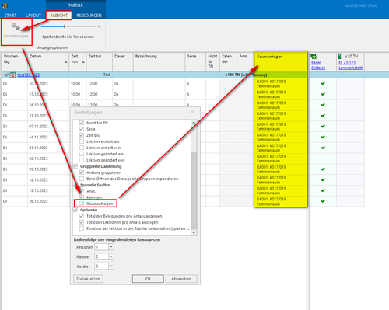Image resolution: width=389 pixels, height=310 pixels.
Task: Open the Geräte order dropdown
Action: [x=111, y=266]
